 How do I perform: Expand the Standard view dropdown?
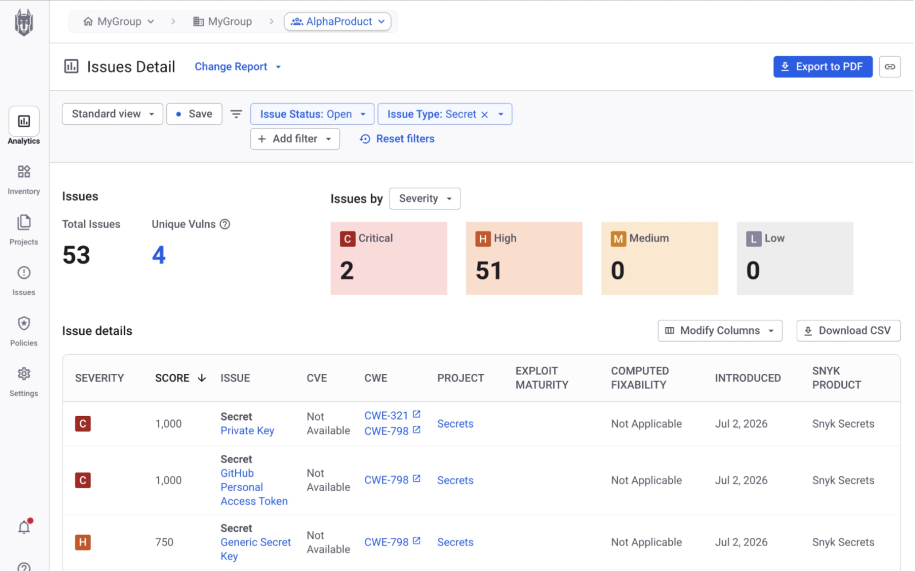(113, 114)
